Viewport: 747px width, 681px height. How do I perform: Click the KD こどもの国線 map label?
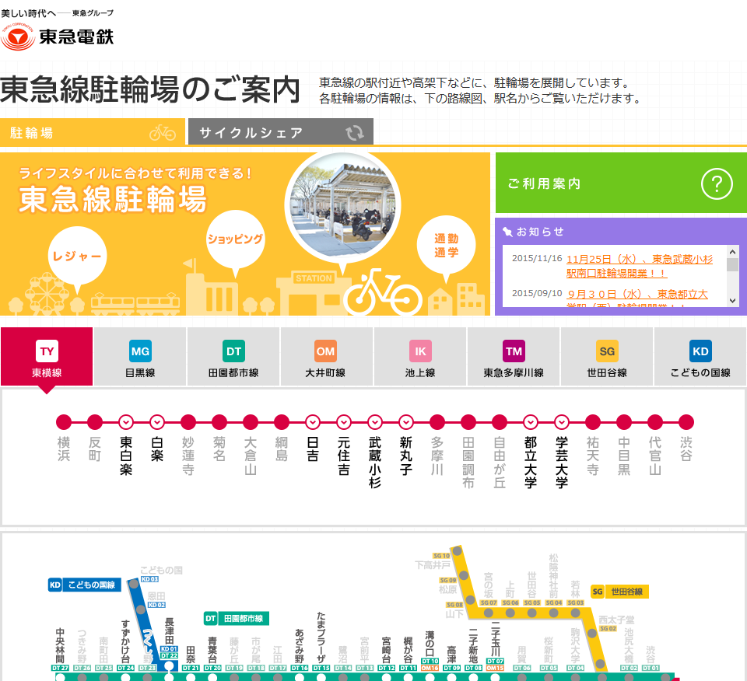[x=85, y=585]
